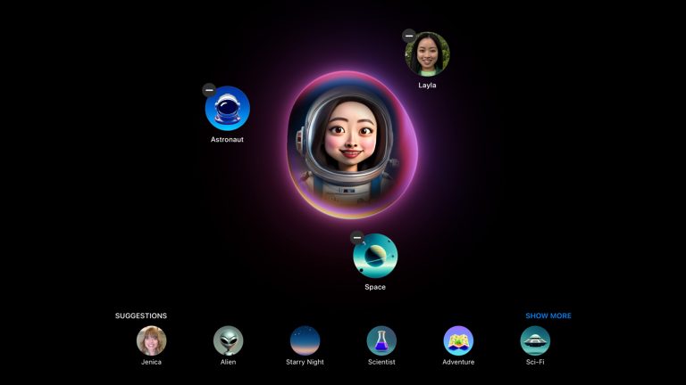Click the "Astronaut" text label
This screenshot has width=686, height=385.
tap(227, 140)
